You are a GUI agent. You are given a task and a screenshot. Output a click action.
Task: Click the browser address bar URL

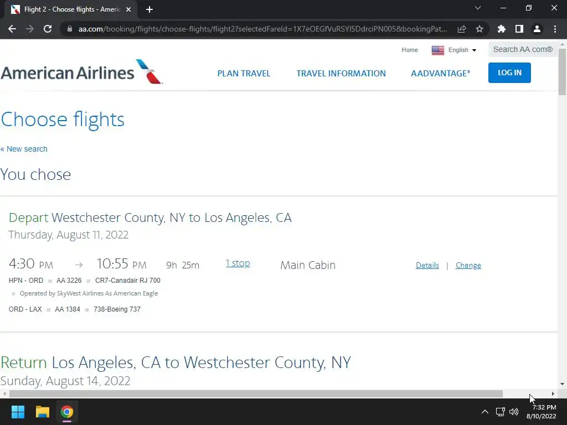(x=262, y=29)
